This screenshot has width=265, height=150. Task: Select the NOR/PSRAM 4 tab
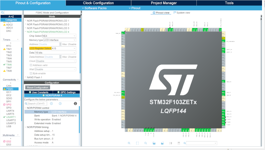52,95
